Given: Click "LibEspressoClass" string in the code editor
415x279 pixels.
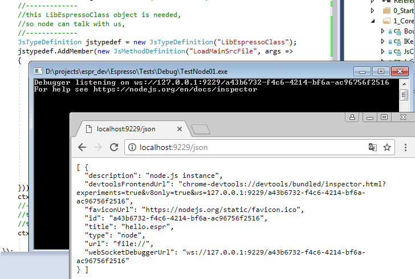Looking at the screenshot, I should click(x=253, y=42).
